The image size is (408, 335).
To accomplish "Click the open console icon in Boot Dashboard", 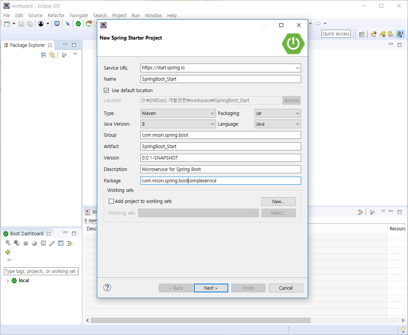I will click(43, 243).
